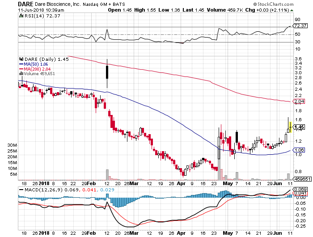Click the red 0.041 signal value
This screenshot has width=313, height=237.
(x=89, y=190)
